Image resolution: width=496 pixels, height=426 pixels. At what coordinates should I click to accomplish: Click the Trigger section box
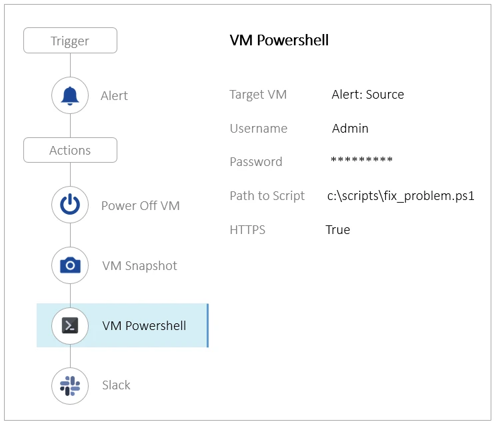point(70,41)
